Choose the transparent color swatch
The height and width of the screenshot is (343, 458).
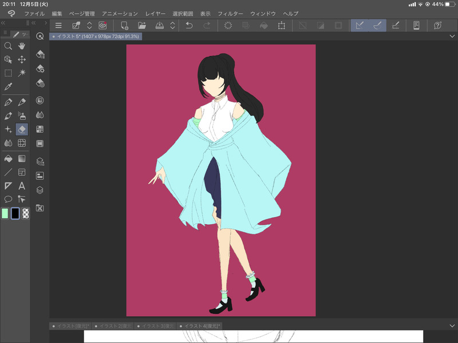pos(26,213)
